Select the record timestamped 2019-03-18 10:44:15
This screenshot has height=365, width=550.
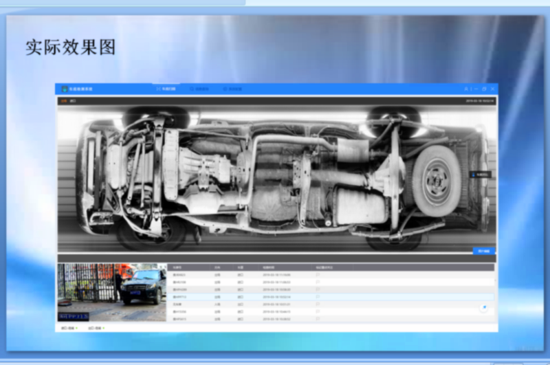(331, 311)
